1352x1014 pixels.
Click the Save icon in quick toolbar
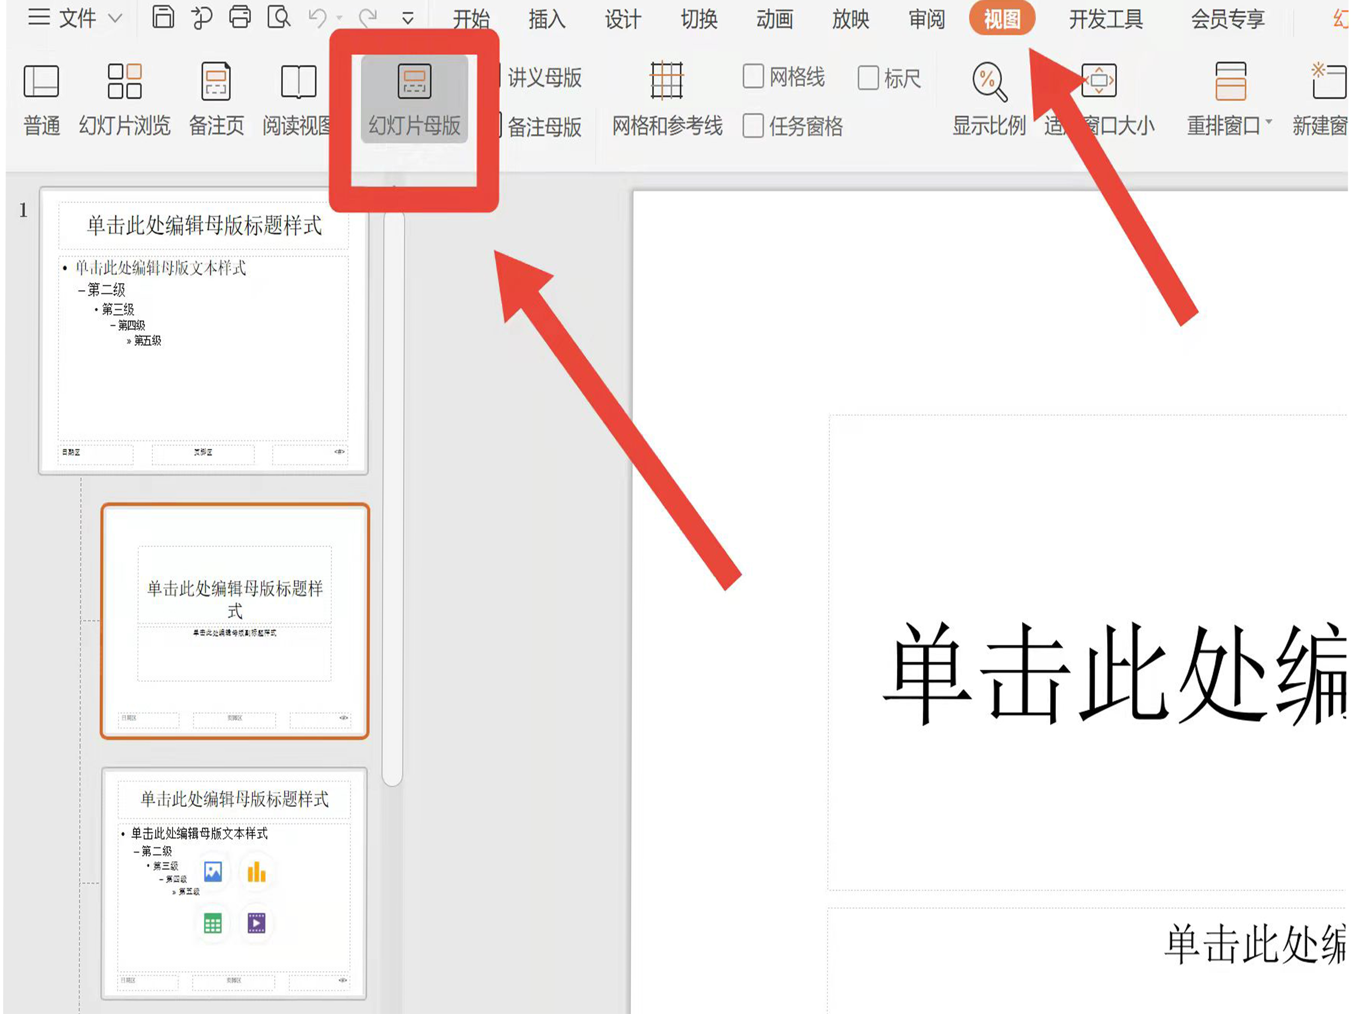point(163,17)
